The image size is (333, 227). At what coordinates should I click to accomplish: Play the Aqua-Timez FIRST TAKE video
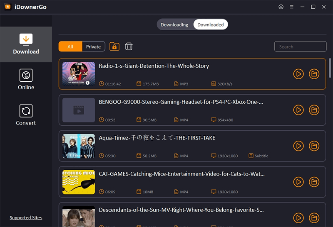pyautogui.click(x=298, y=146)
